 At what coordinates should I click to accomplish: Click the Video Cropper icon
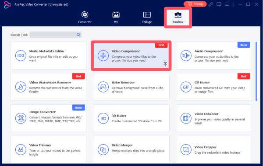point(186,149)
